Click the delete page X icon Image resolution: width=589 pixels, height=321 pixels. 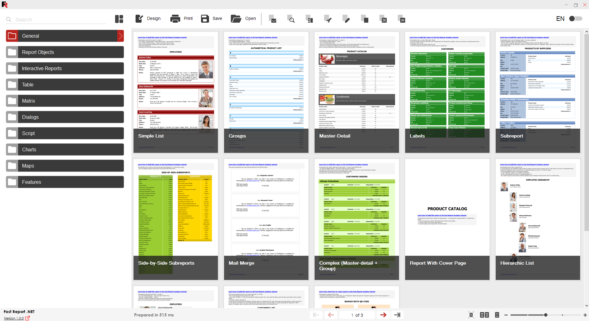pyautogui.click(x=383, y=19)
